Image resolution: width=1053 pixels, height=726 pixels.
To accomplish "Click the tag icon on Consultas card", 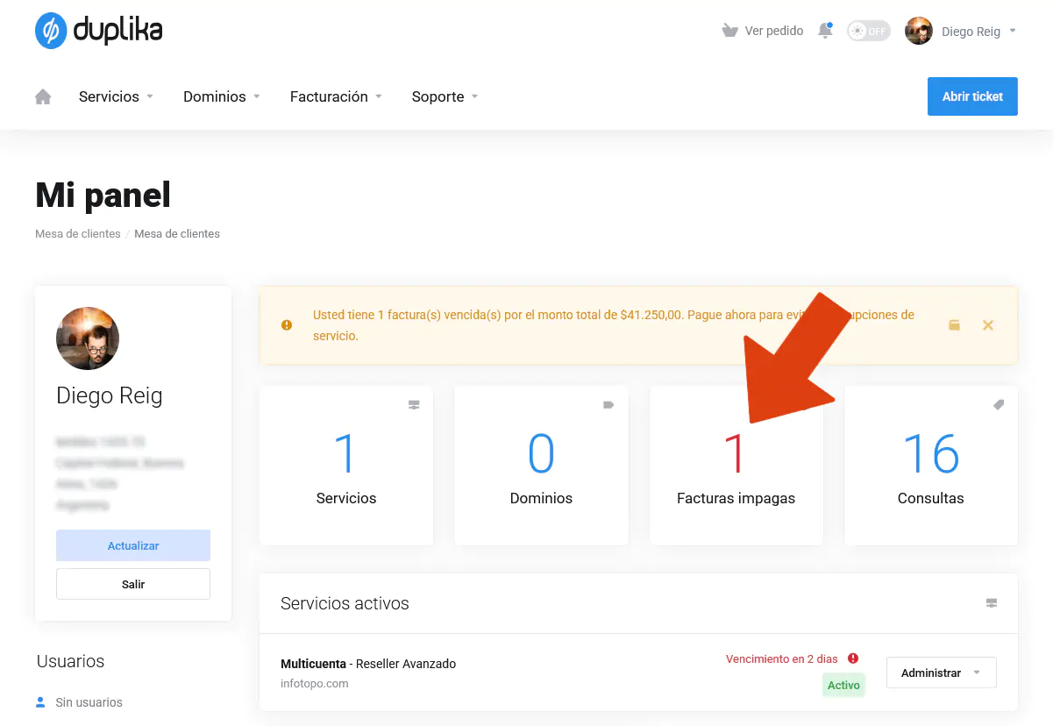I will [x=998, y=405].
